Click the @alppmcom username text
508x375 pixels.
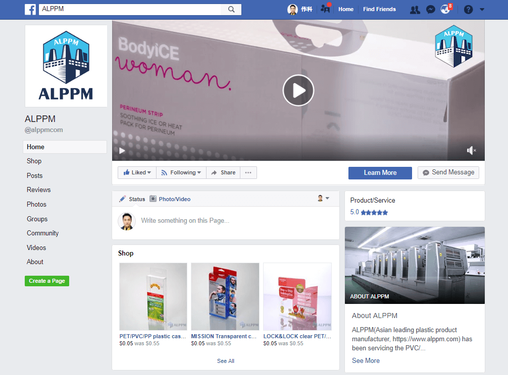tap(44, 130)
